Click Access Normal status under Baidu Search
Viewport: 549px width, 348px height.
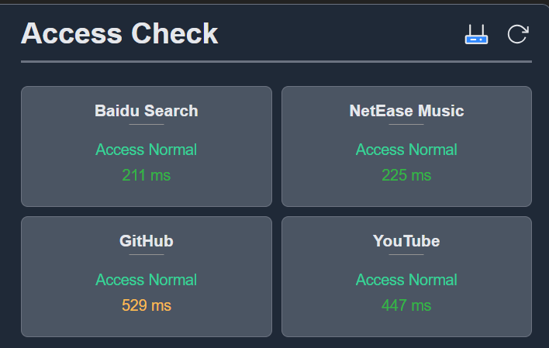pos(147,150)
